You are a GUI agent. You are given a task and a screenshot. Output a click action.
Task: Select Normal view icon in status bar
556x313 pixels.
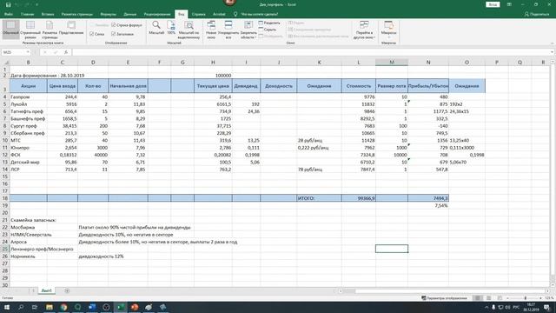pos(478,298)
